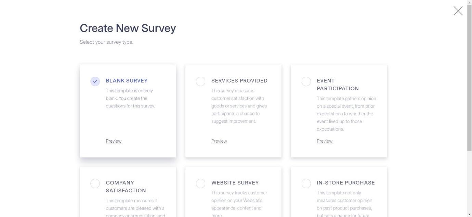Open Preview link for Services Provided

(x=219, y=141)
